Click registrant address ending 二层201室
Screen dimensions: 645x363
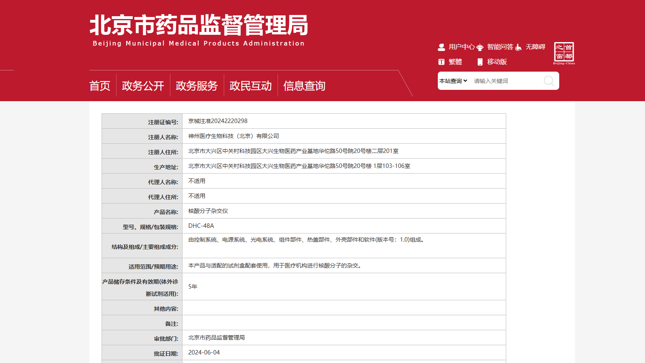click(x=293, y=151)
